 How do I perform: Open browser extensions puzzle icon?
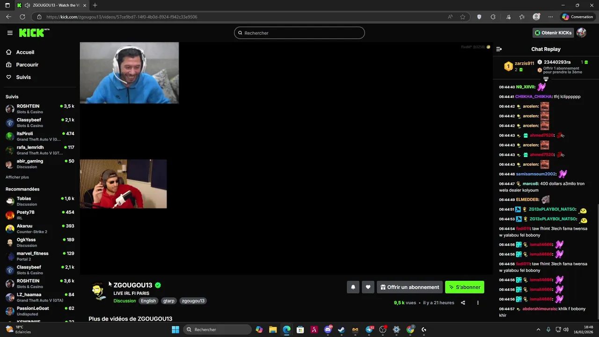[493, 17]
